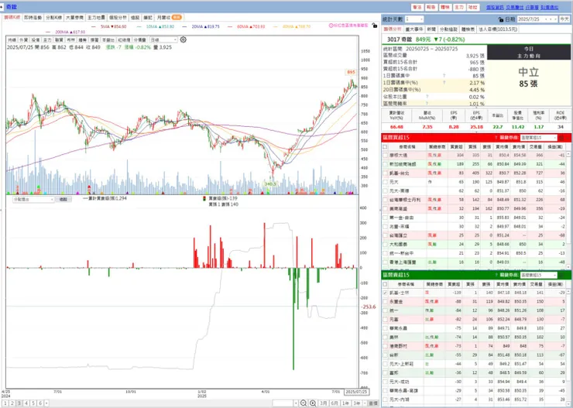Screen dimensions: 573x408
Task: Click the 主力 red button at top
Action: pyautogui.click(x=458, y=7)
